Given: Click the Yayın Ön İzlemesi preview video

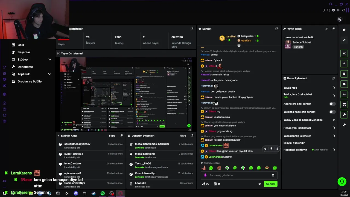Looking at the screenshot, I should pyautogui.click(x=126, y=94).
